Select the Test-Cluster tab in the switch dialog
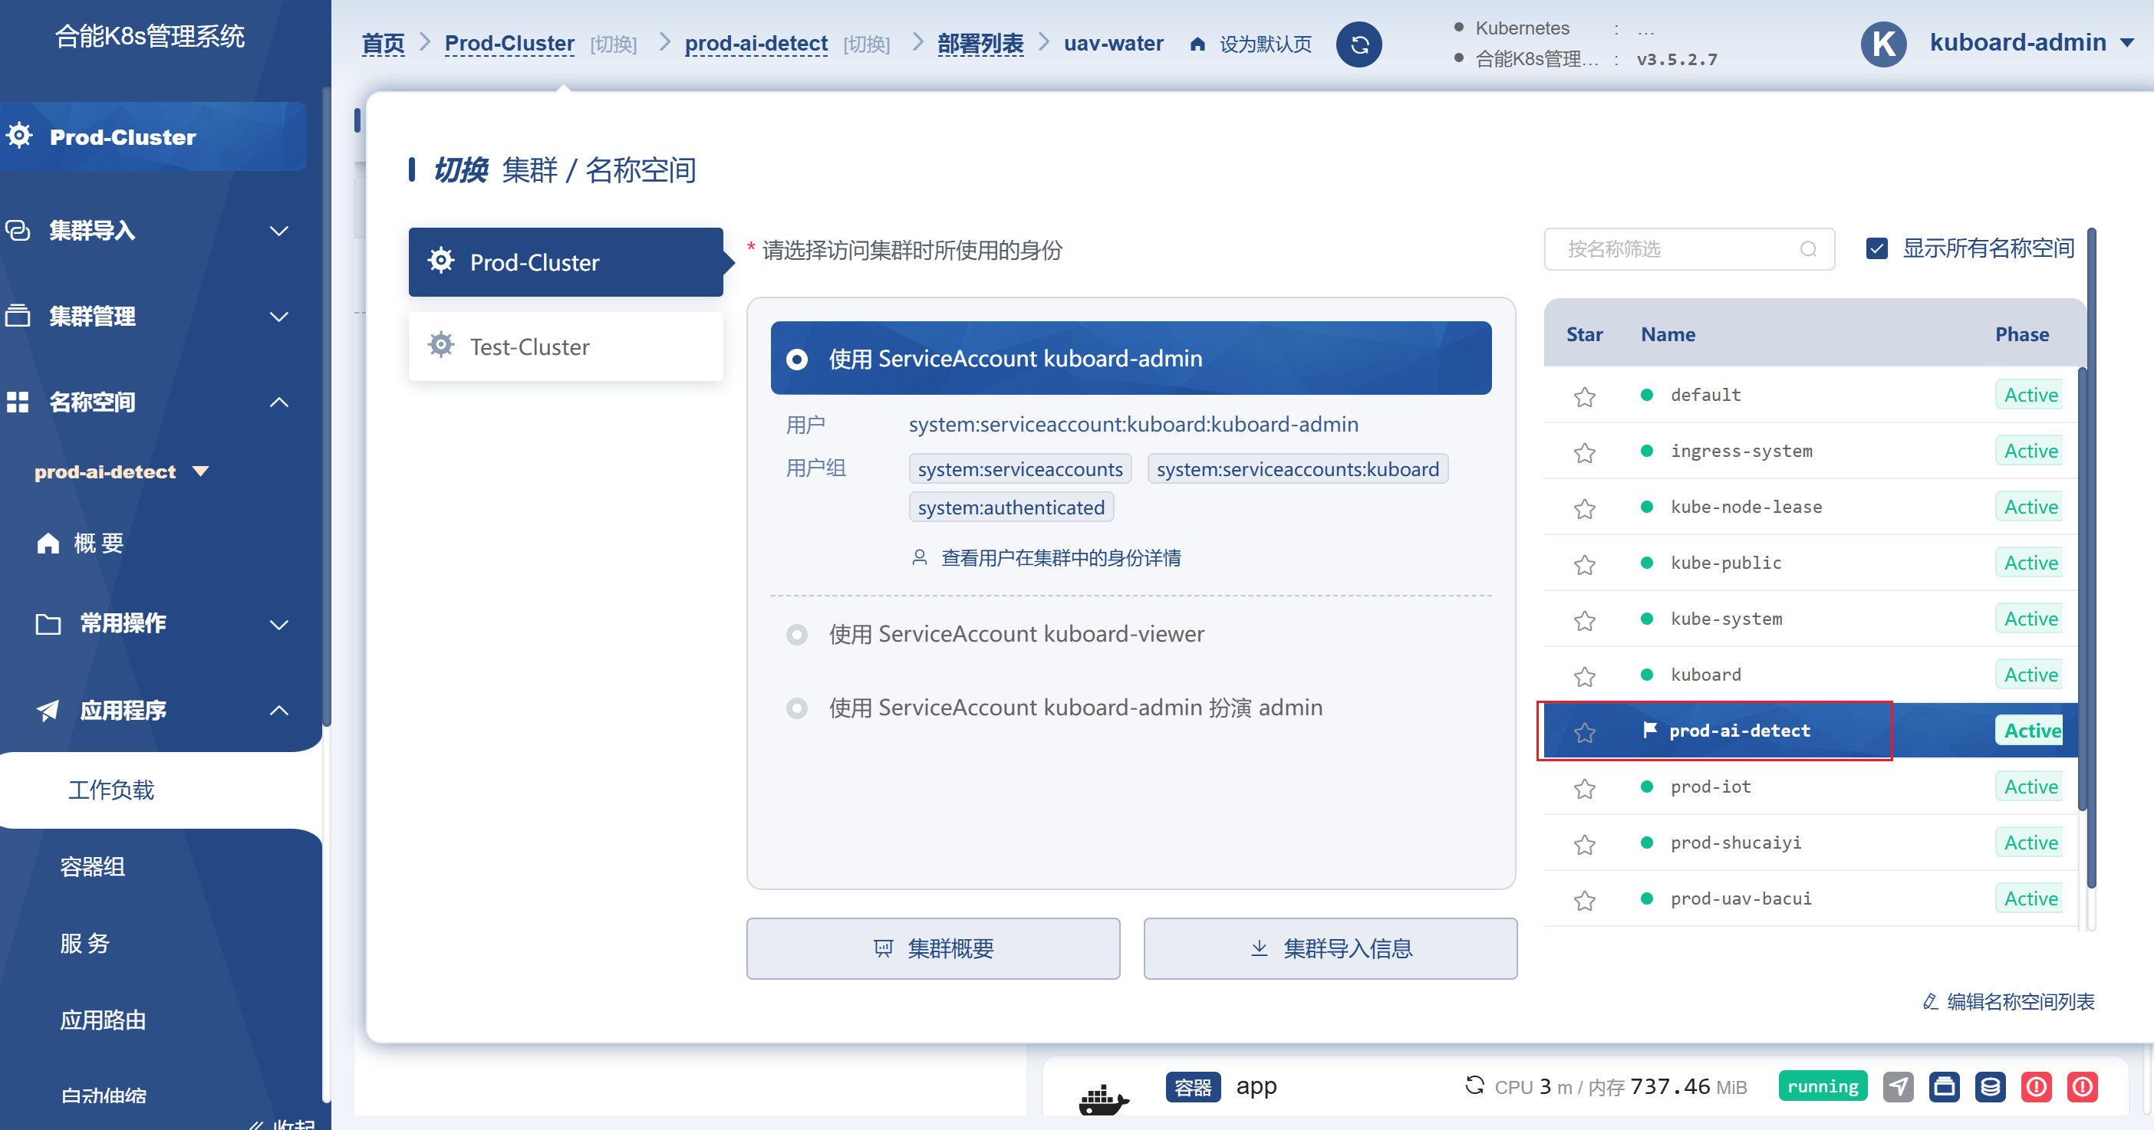Image resolution: width=2154 pixels, height=1130 pixels. [565, 347]
